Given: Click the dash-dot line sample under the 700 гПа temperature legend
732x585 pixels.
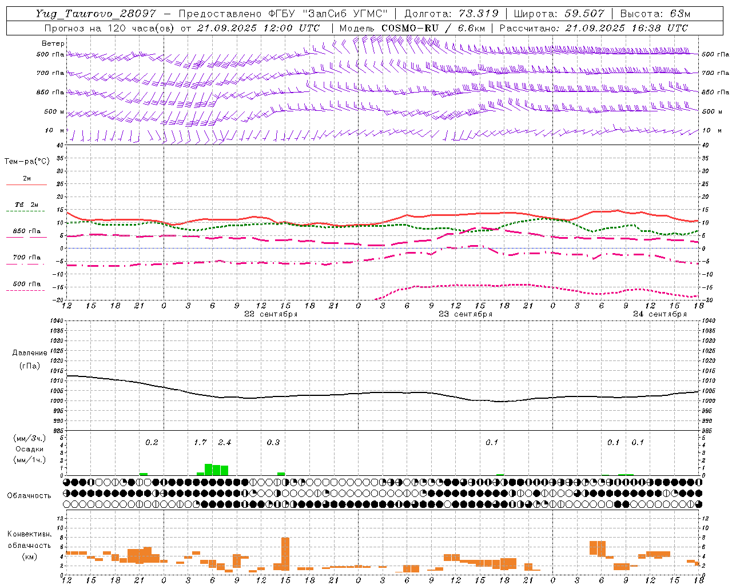Looking at the screenshot, I should tap(25, 264).
